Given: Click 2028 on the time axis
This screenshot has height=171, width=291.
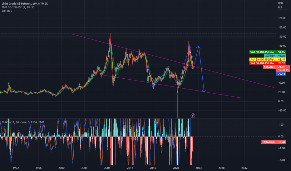Looking at the screenshot, I should pos(221,168).
